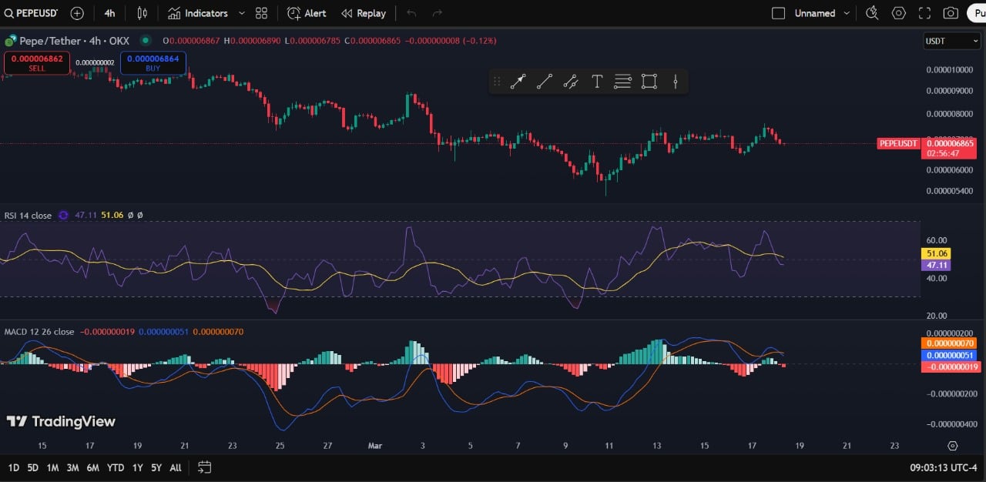Image resolution: width=986 pixels, height=482 pixels.
Task: Toggle the layout checkbox beside Unnamed
Action: [778, 13]
